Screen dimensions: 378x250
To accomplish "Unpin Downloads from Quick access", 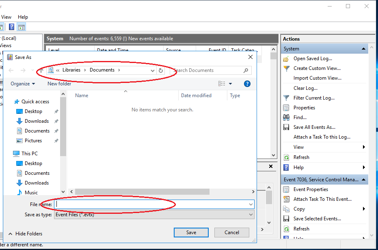I will (56, 121).
